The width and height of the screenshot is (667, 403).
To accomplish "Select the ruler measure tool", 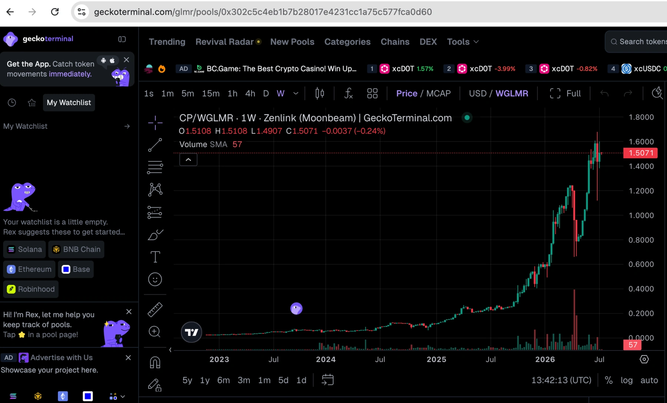I will pos(155,310).
